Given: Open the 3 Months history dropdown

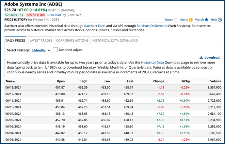Looking at the screenshot, I should click(39, 50).
